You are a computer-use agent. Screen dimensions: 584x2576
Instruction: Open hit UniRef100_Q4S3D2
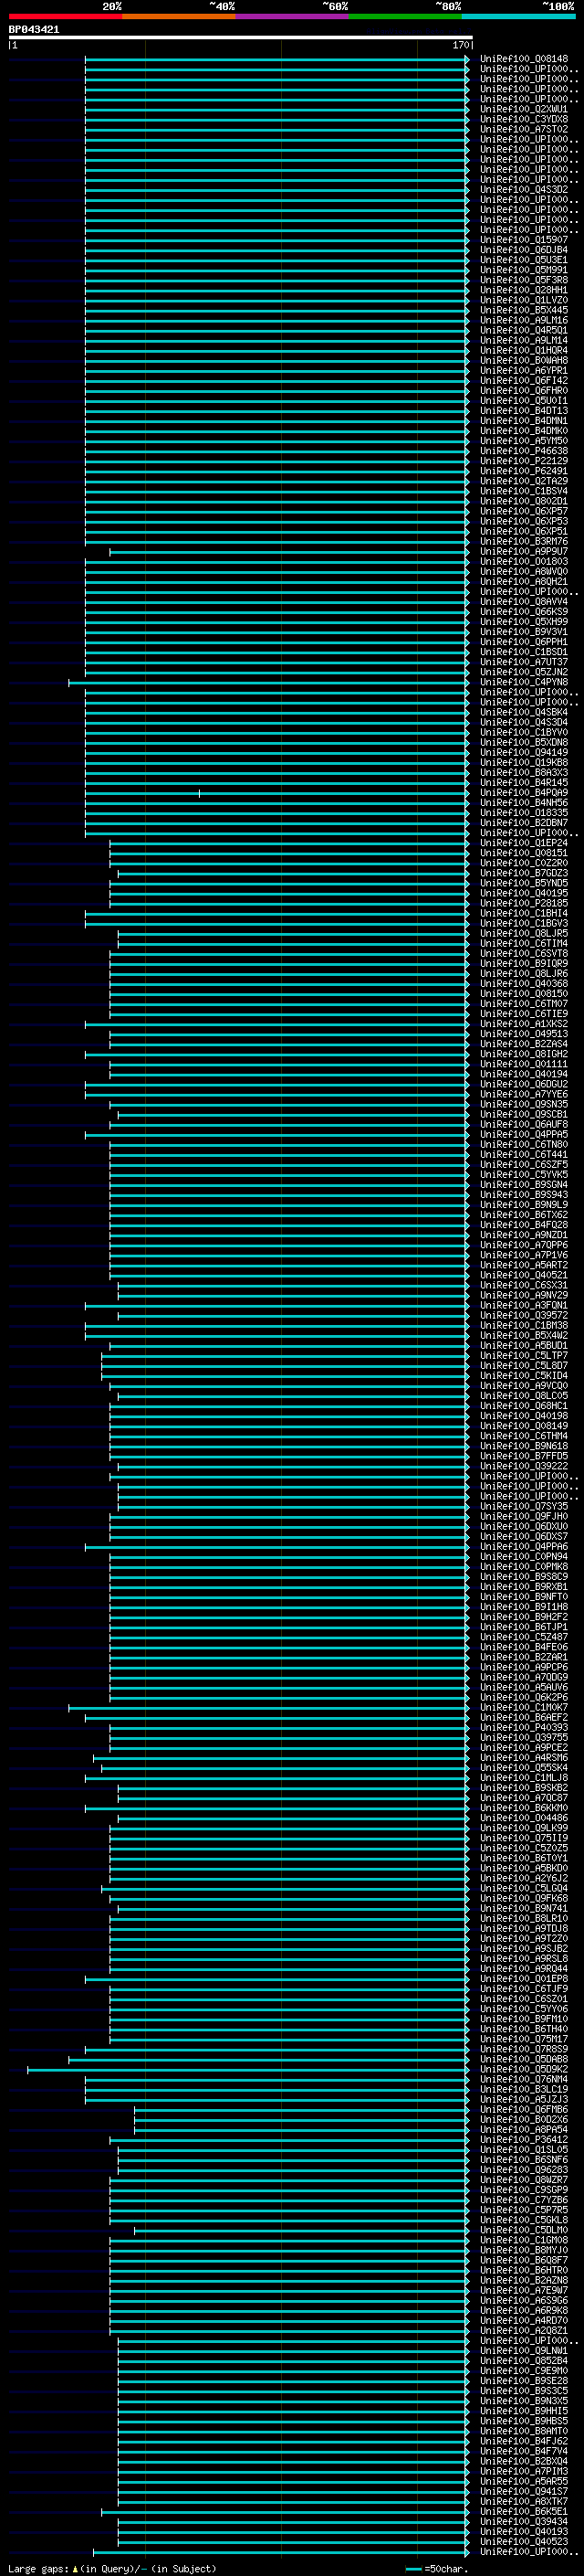(524, 190)
